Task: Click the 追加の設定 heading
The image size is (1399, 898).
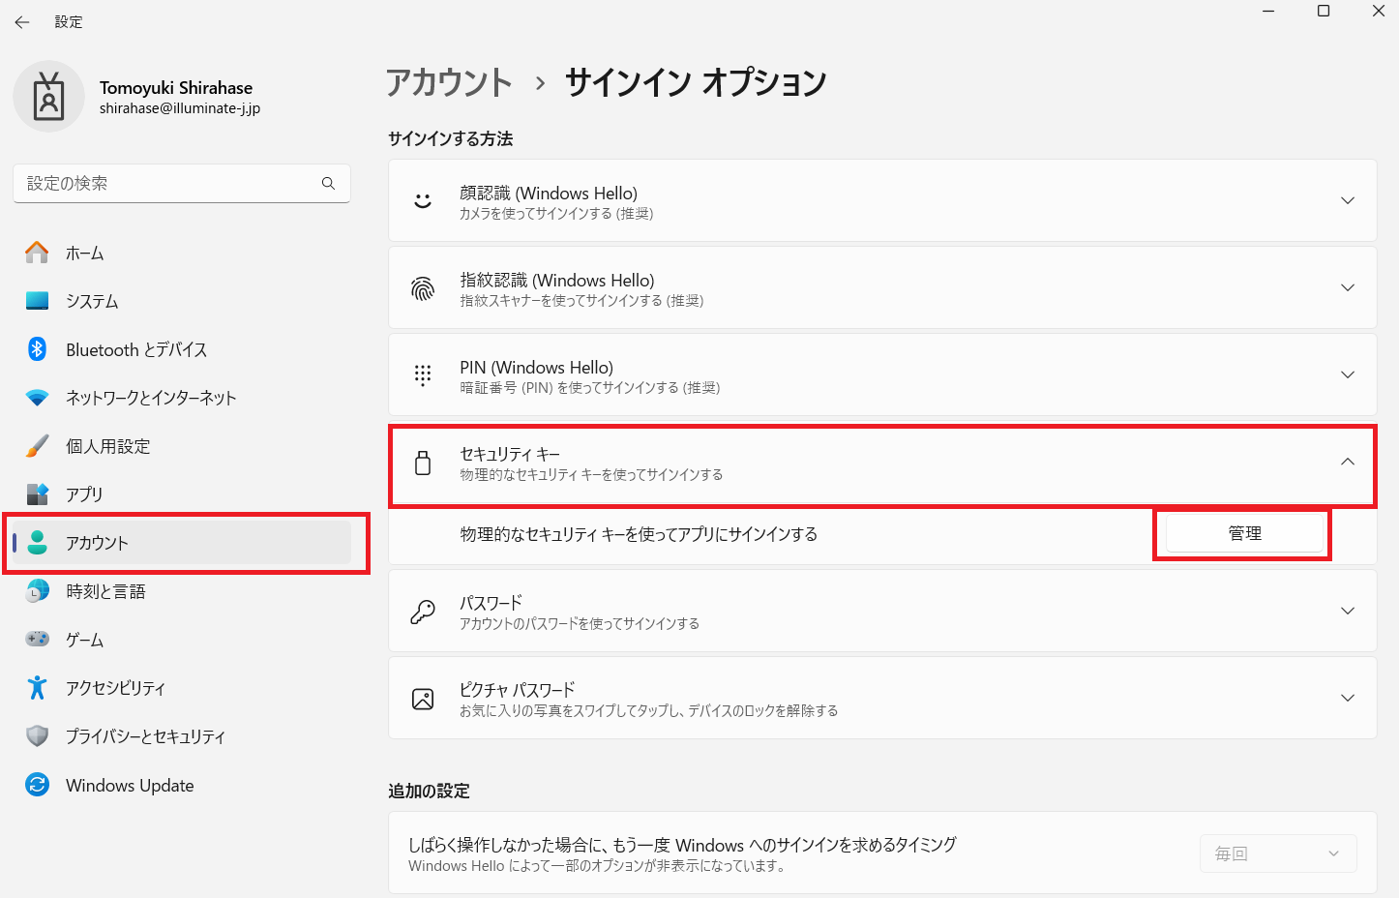Action: (429, 791)
